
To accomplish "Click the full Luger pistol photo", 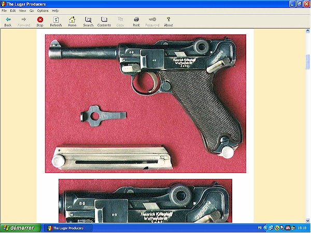I will click(x=146, y=104).
